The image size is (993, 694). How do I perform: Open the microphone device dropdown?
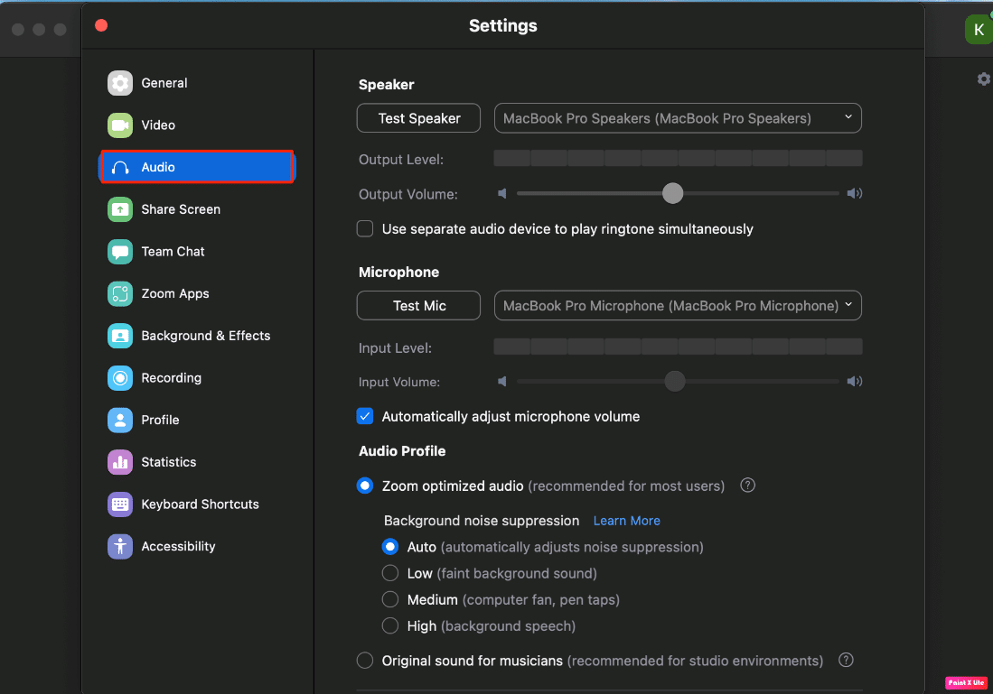tap(678, 306)
